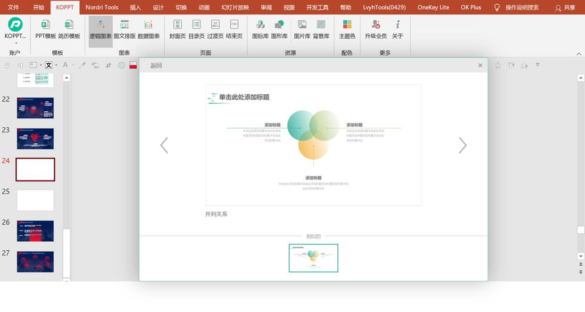Insert a 封面页 cover page

coord(177,29)
